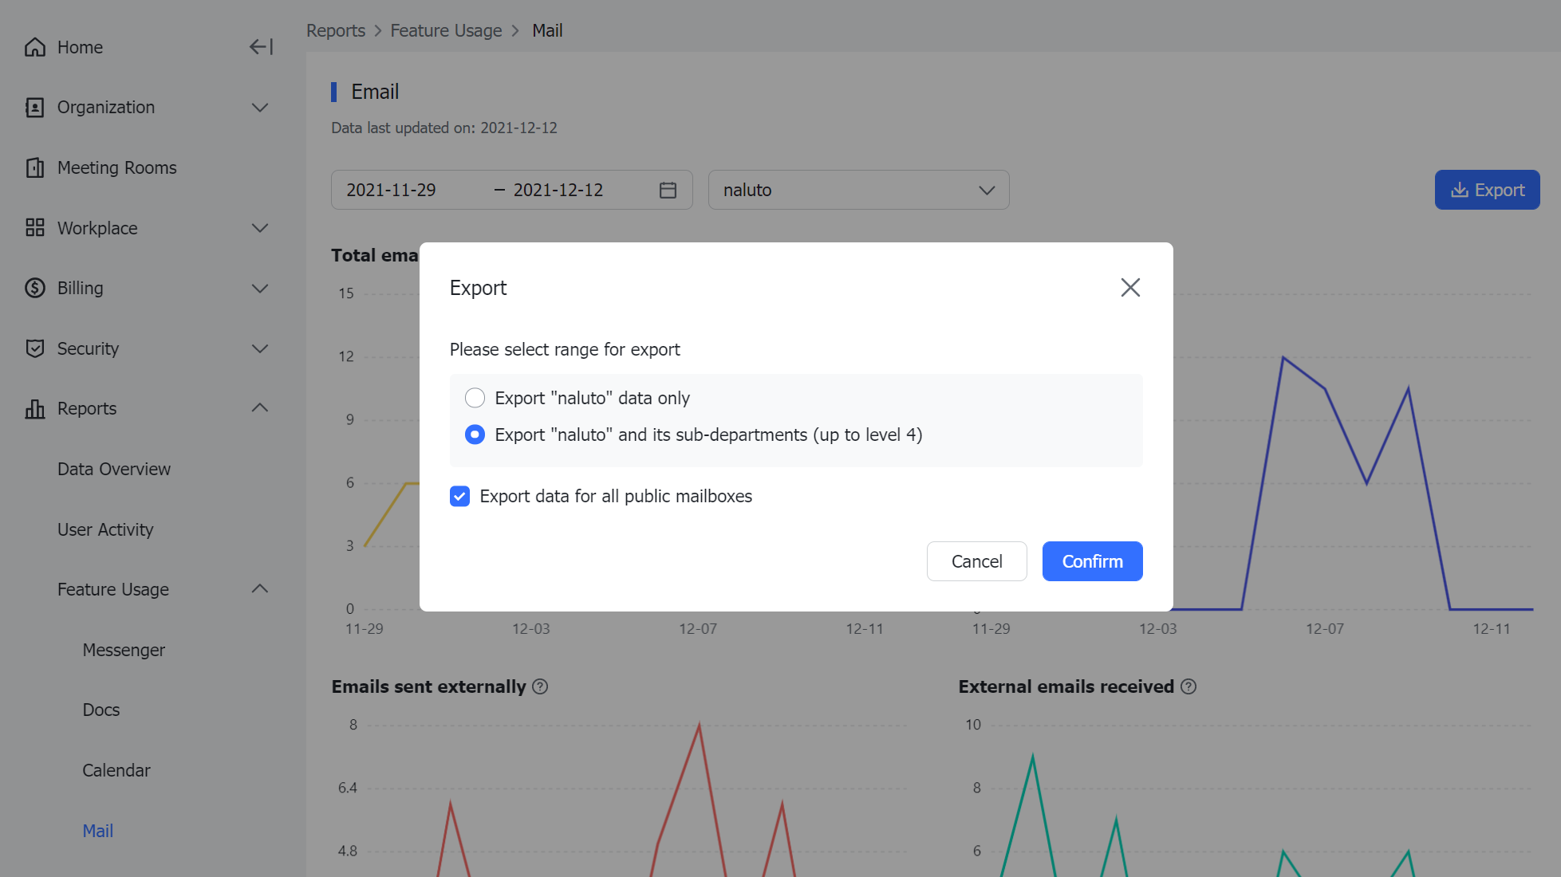Open Data Overview in sidebar

[x=114, y=469]
